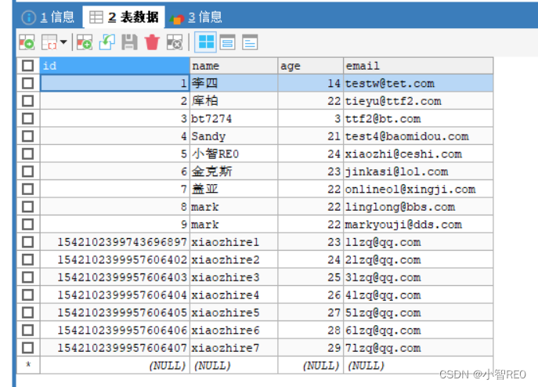Click the cancel changes icon
The height and width of the screenshot is (387, 538).
tap(175, 42)
